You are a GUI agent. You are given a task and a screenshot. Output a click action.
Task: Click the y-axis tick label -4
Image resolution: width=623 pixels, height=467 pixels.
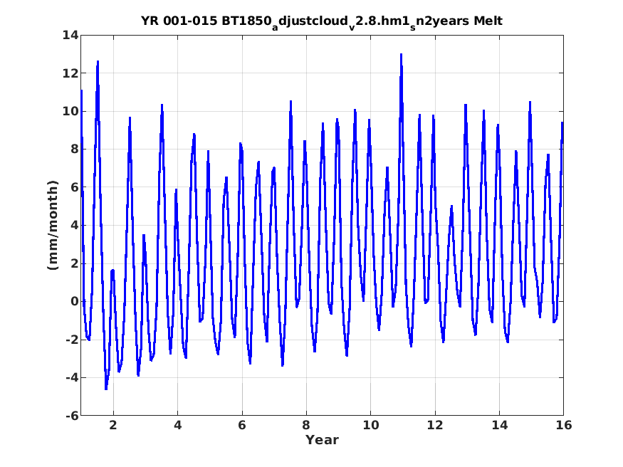(x=72, y=377)
